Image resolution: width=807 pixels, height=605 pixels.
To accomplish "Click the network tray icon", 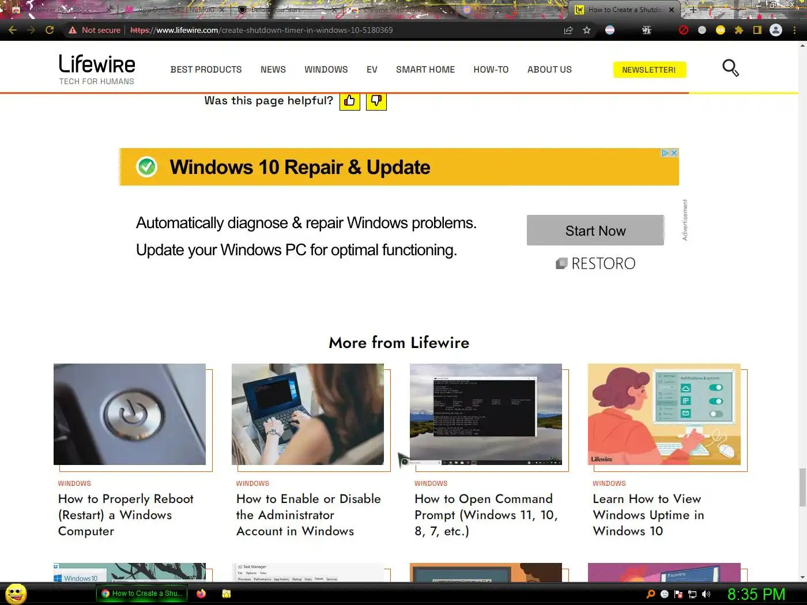I will pos(692,594).
